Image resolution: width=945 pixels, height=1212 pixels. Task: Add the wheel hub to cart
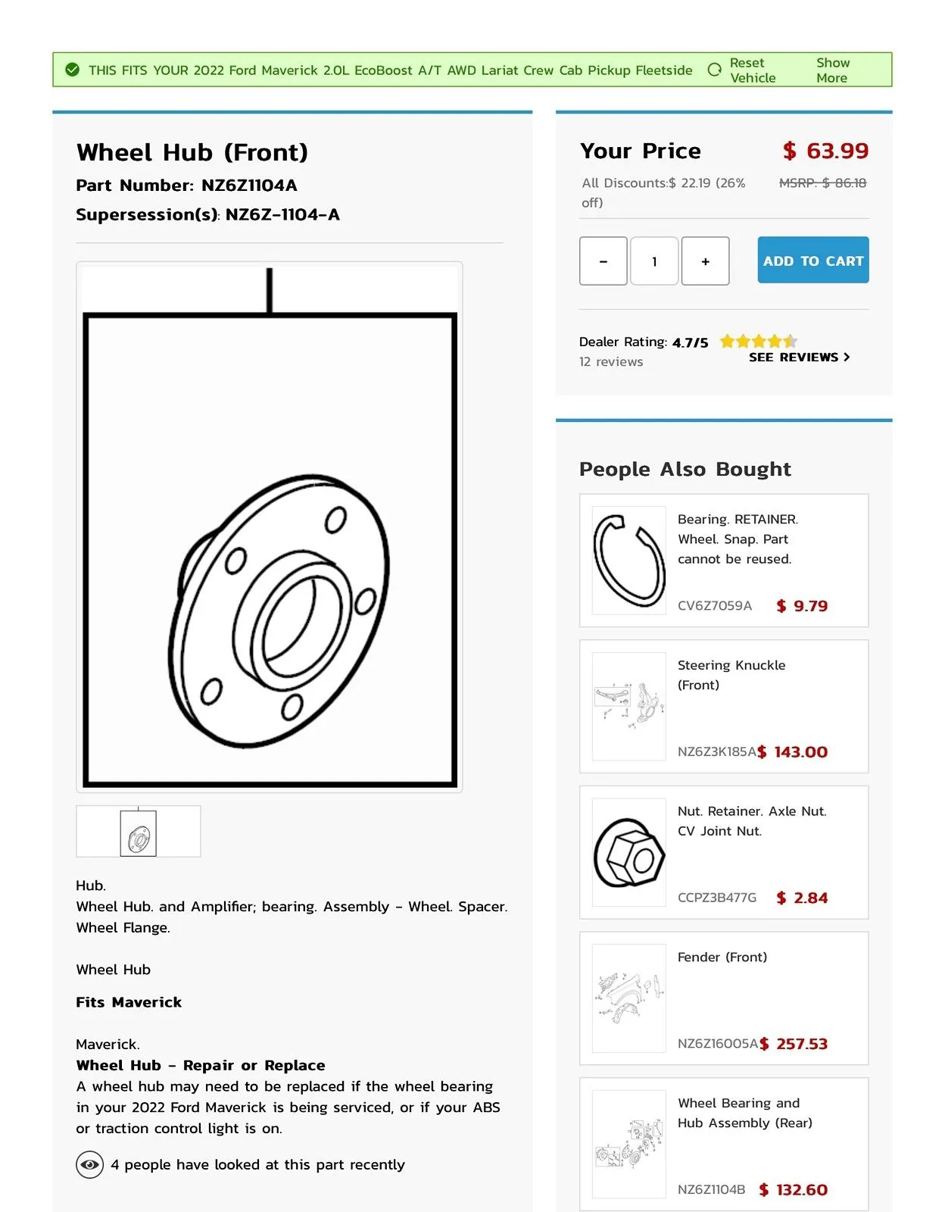pos(813,260)
